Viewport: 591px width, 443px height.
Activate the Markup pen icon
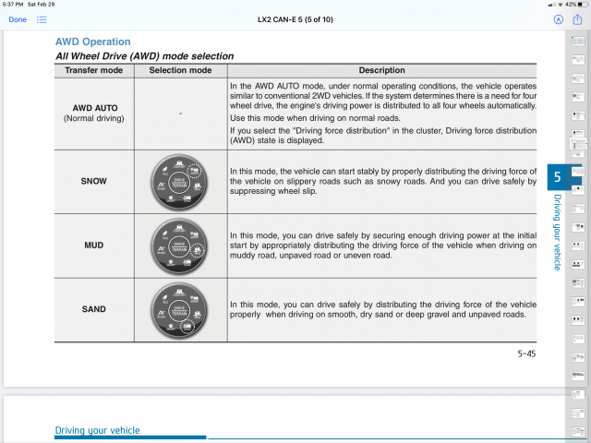click(x=558, y=19)
